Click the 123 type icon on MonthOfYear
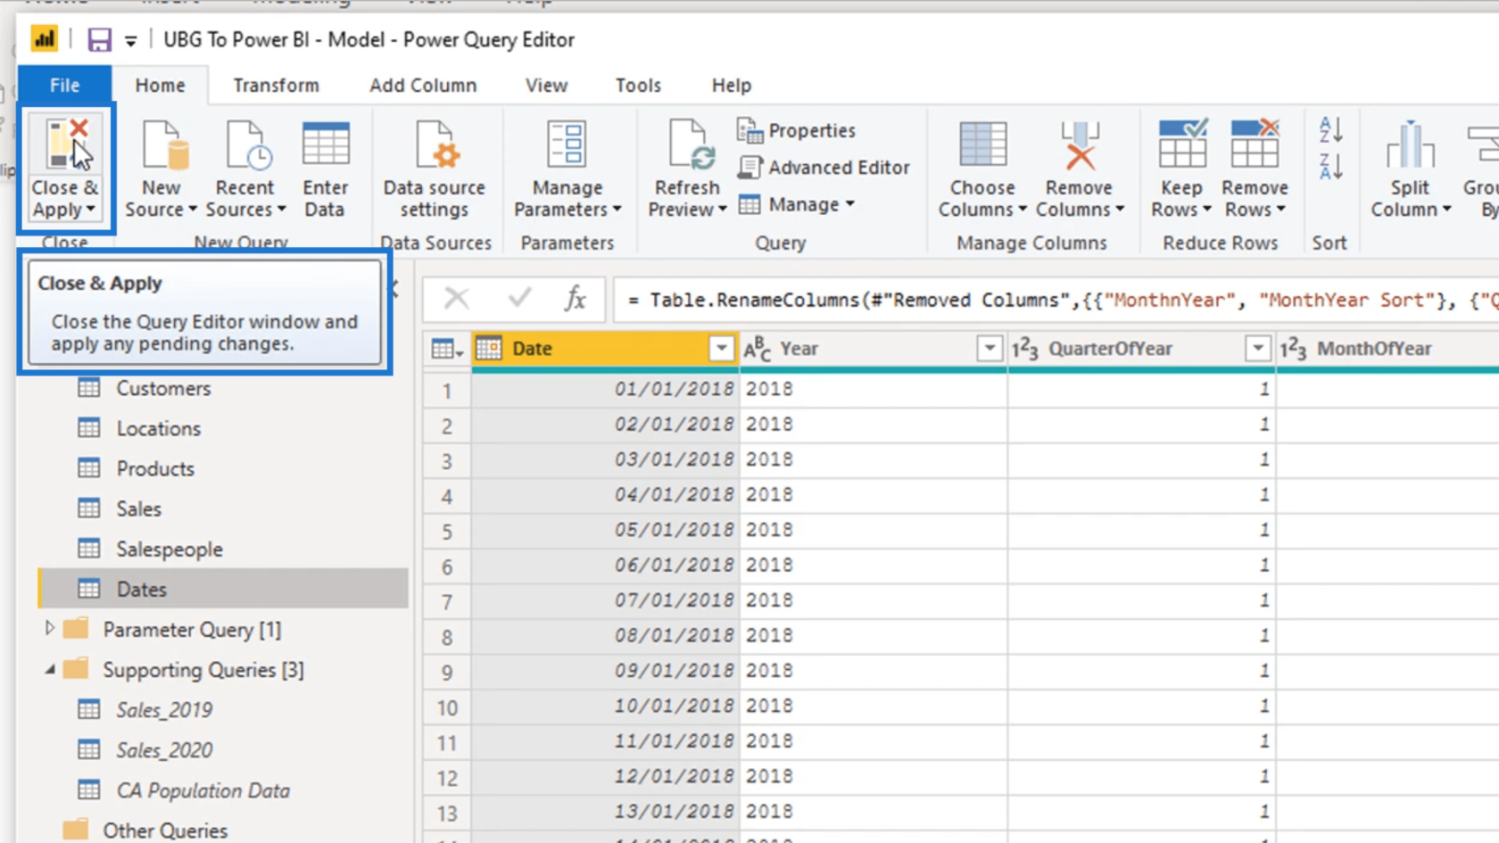Viewport: 1499px width, 843px height. (x=1293, y=349)
